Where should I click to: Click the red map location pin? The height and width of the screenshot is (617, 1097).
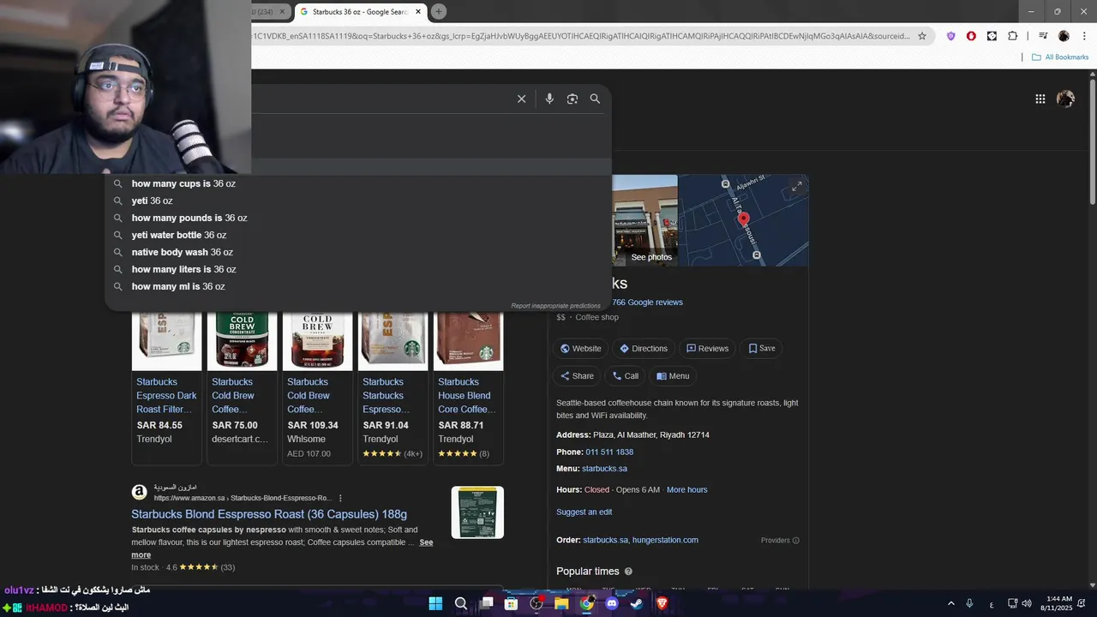tap(743, 219)
